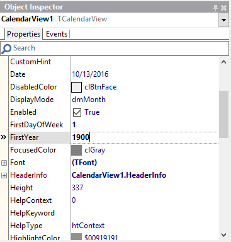Image resolution: width=231 pixels, height=242 pixels.
Task: Select the CustomHint property row
Action: point(113,62)
